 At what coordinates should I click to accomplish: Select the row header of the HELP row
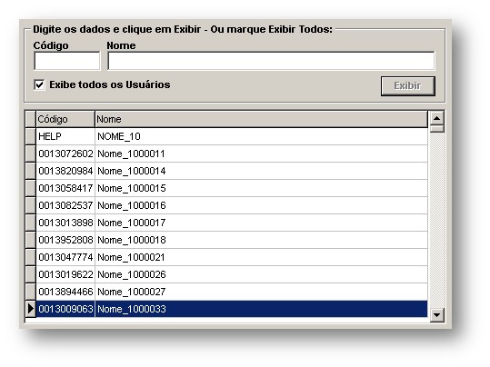point(31,136)
